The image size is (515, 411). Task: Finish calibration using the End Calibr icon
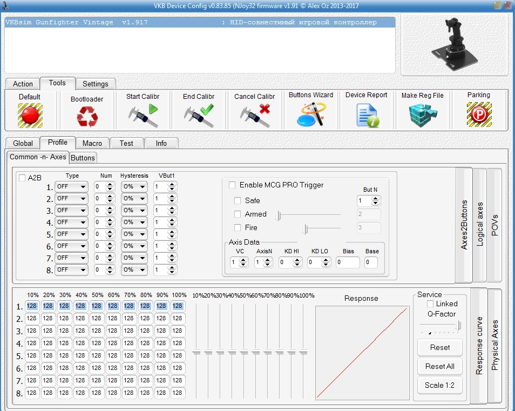[198, 114]
